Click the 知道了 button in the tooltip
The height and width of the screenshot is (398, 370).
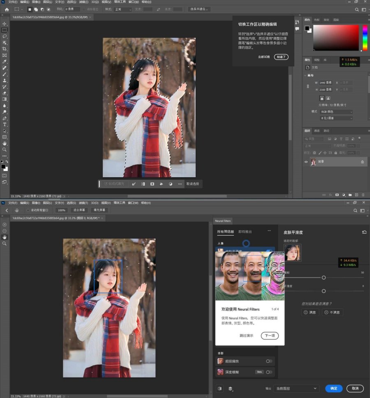coord(281,57)
